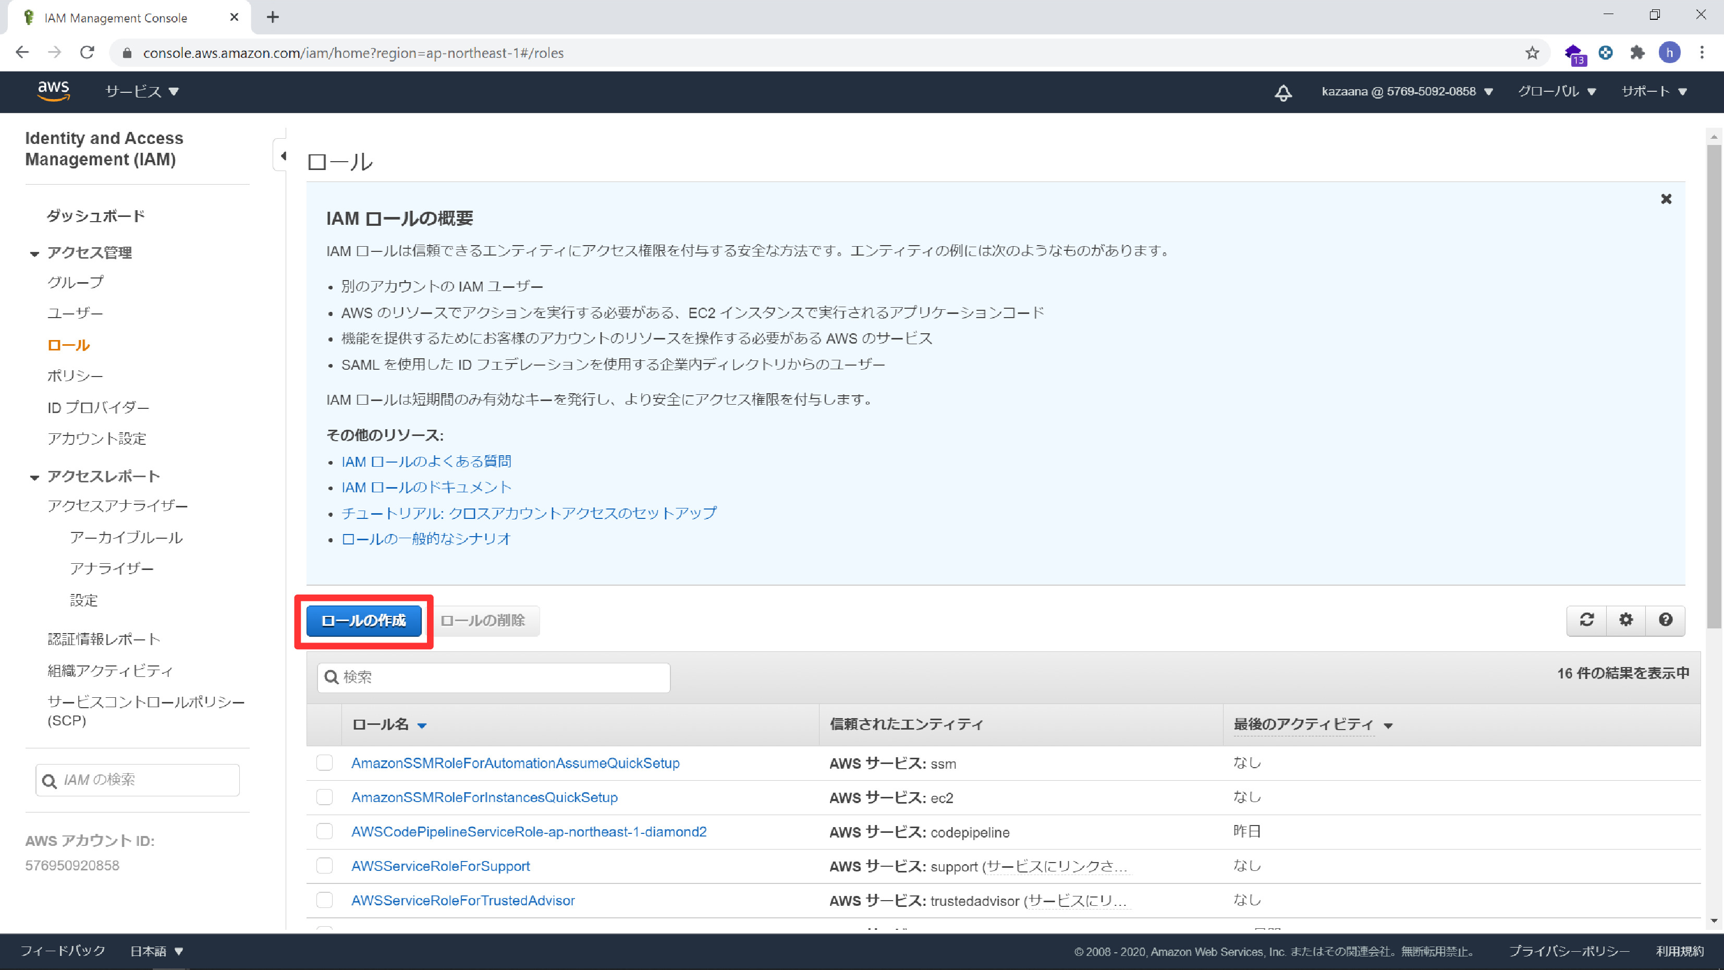Click the extension icon with badge 13
1724x970 pixels.
coord(1575,54)
